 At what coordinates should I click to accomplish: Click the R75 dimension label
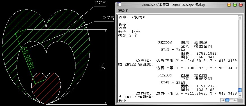click(x=108, y=18)
